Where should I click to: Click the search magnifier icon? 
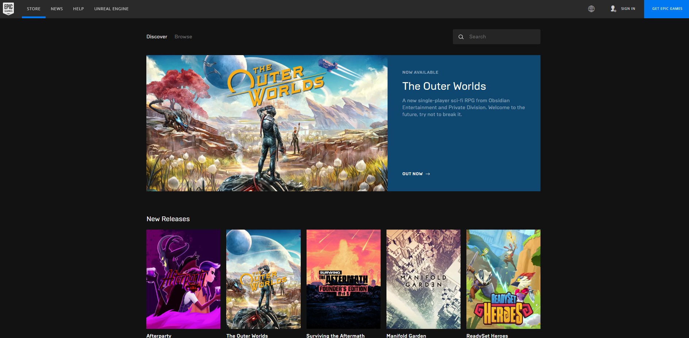pyautogui.click(x=461, y=37)
